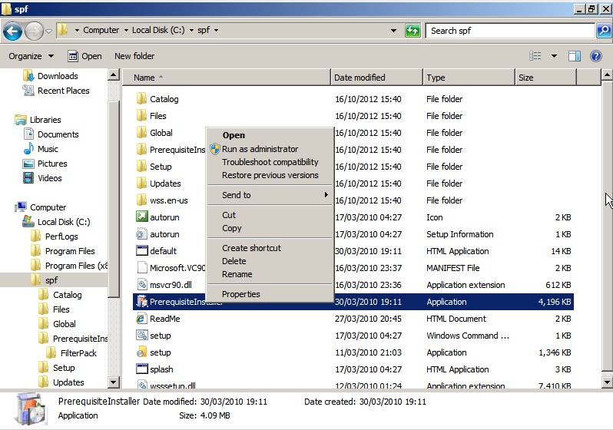The width and height of the screenshot is (613, 430).
Task: Open the address bar history dropdown
Action: click(x=393, y=31)
